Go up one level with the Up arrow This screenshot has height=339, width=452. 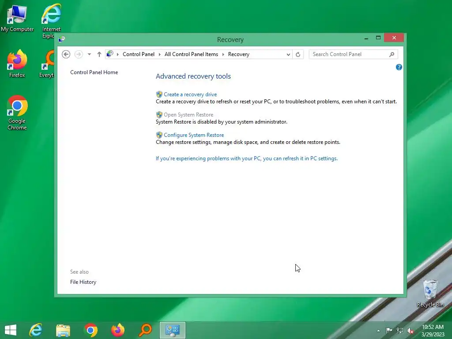point(99,54)
